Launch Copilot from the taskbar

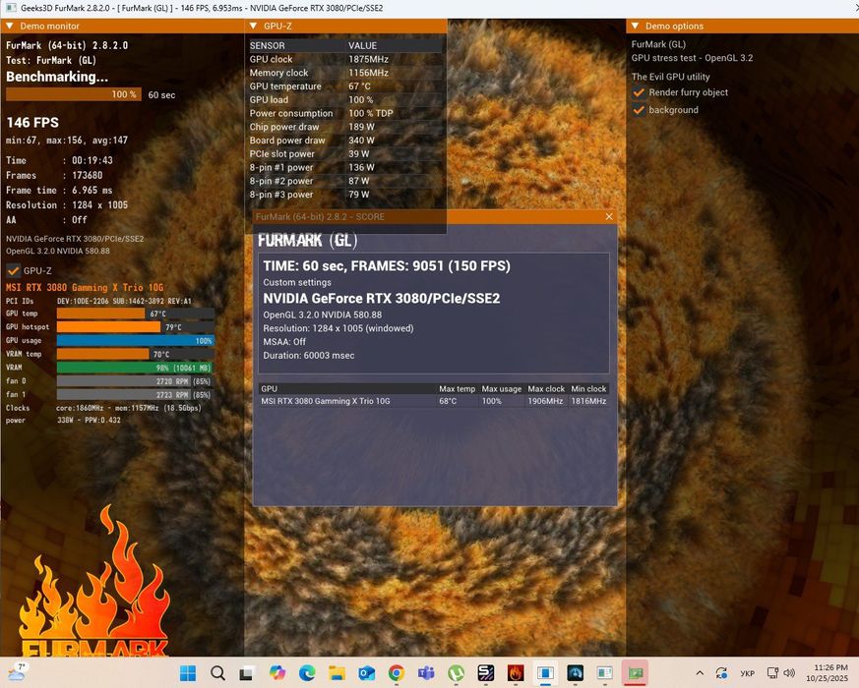tap(277, 672)
